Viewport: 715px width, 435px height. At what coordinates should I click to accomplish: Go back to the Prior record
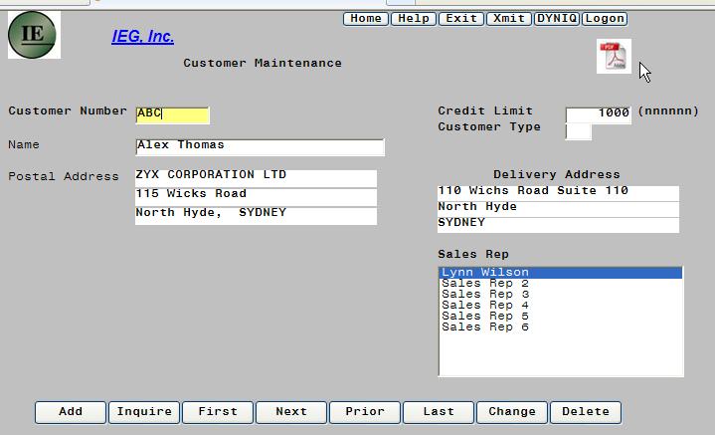point(365,412)
